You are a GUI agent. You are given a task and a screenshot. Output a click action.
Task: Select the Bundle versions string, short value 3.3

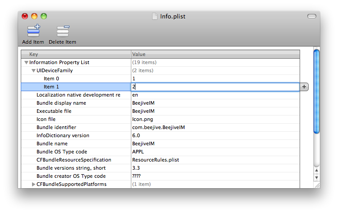coord(136,168)
